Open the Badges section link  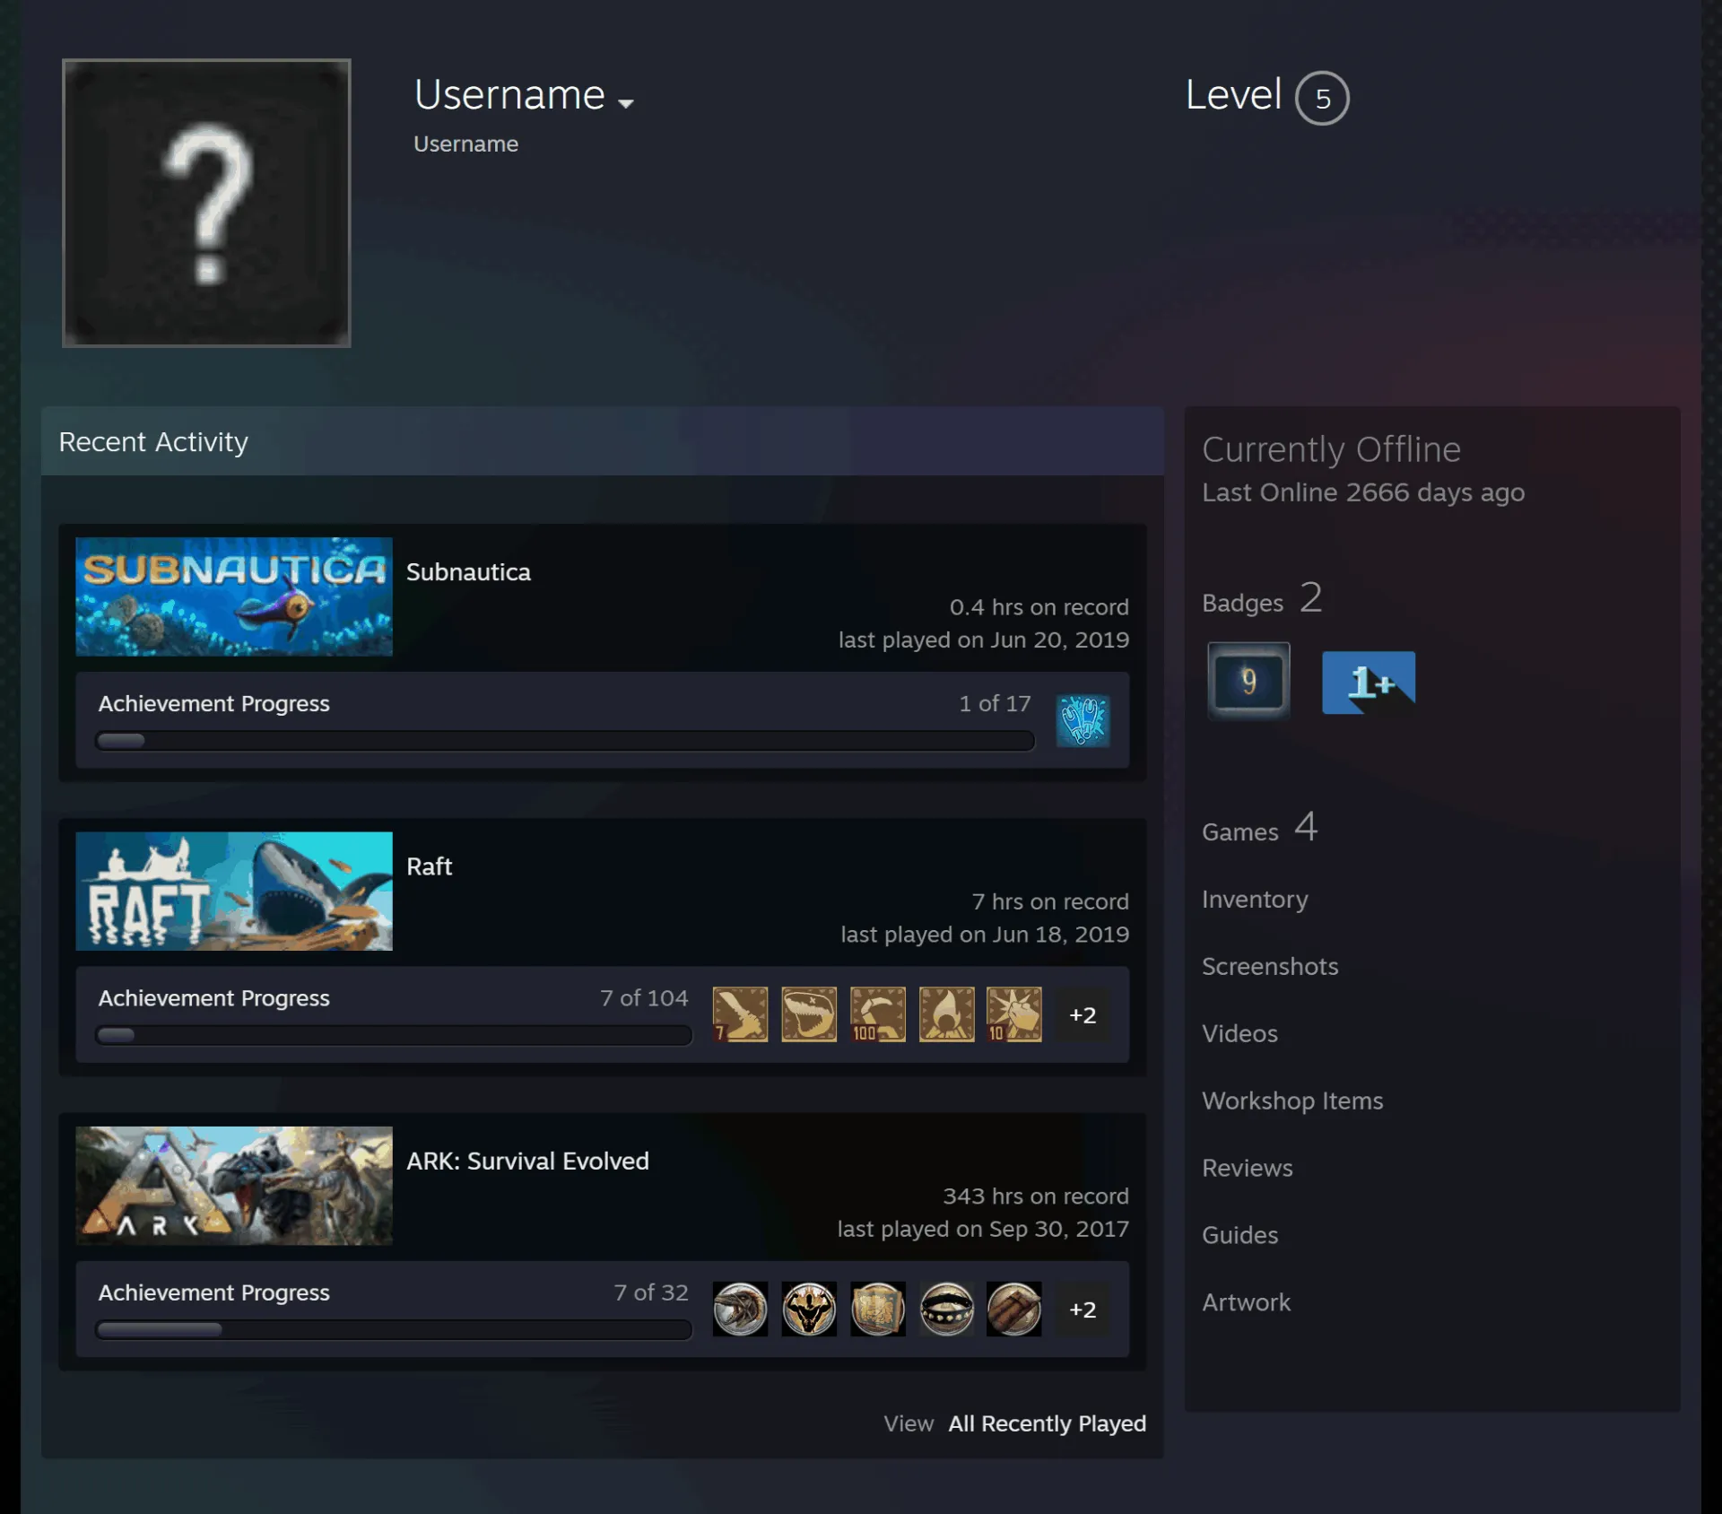point(1262,598)
